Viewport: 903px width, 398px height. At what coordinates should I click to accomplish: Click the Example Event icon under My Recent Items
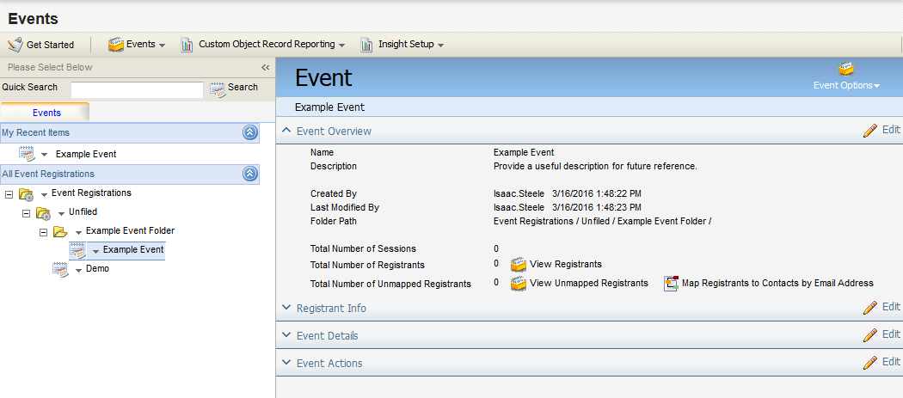[x=27, y=154]
